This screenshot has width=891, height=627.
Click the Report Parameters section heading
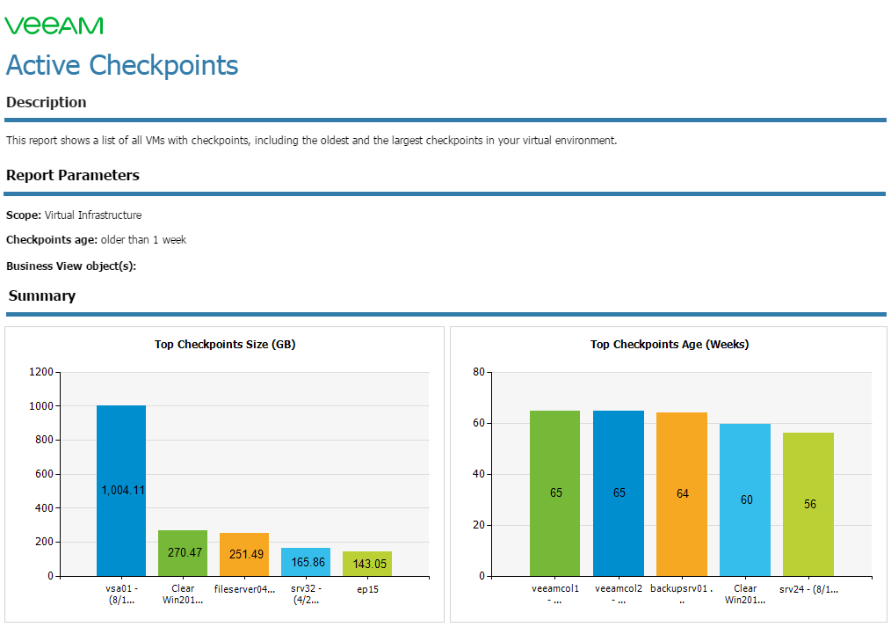pyautogui.click(x=73, y=175)
